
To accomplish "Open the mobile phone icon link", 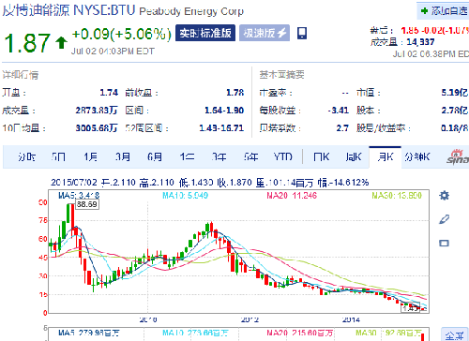I will click(302, 33).
